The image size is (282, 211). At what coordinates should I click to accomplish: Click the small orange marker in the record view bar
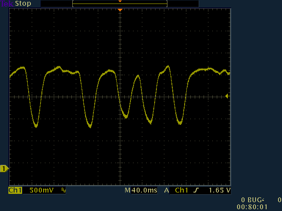pyautogui.click(x=120, y=1)
